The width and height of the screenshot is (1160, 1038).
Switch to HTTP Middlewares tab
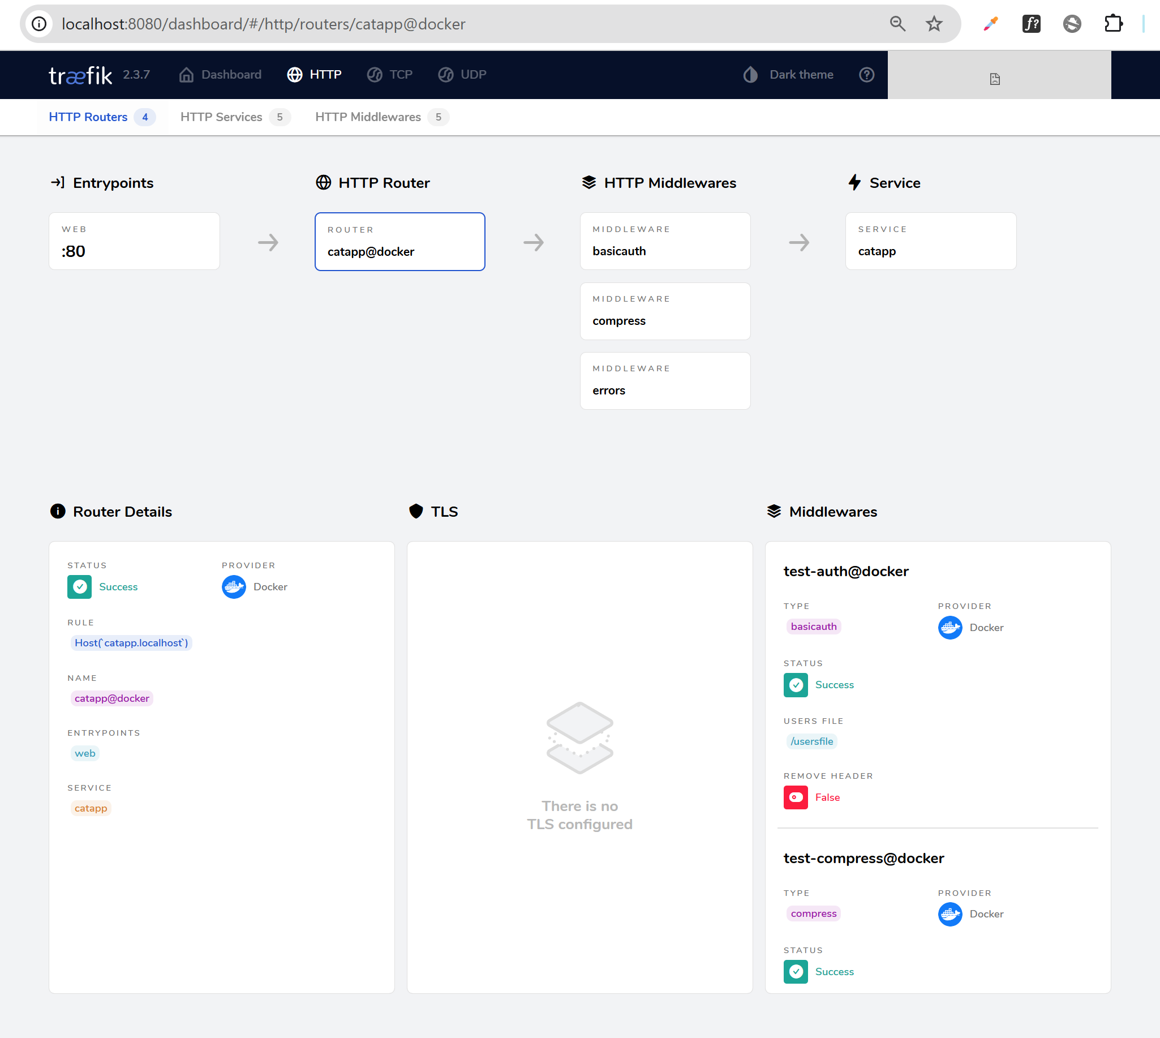click(x=382, y=117)
